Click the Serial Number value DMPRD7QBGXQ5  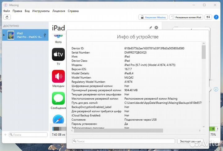pos(135,52)
